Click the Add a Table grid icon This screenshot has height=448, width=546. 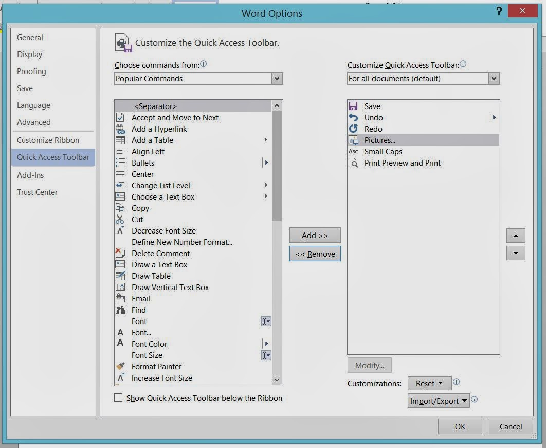pos(120,140)
